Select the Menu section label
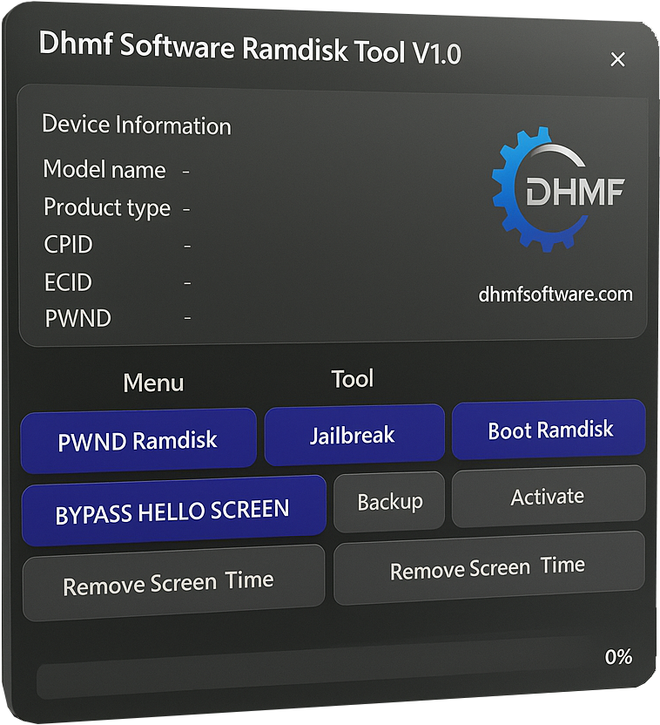 (153, 383)
